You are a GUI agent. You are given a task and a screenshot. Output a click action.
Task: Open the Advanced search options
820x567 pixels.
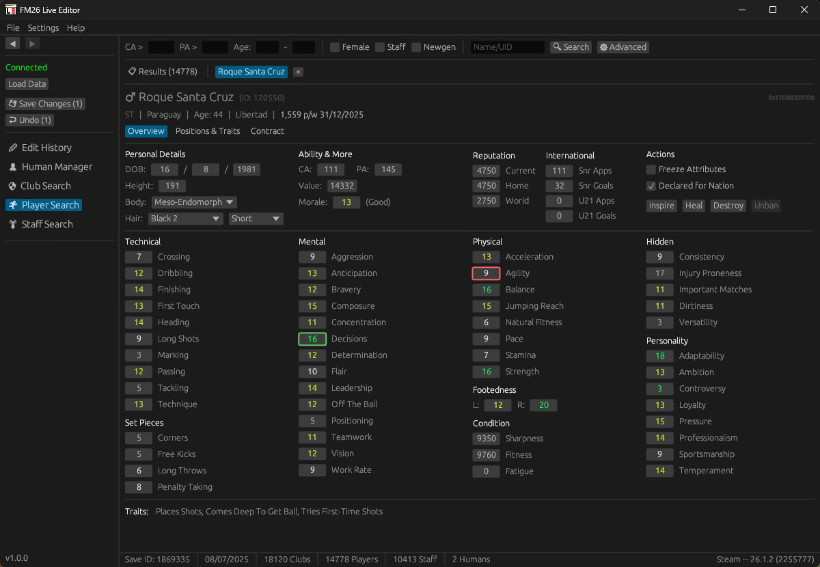623,46
